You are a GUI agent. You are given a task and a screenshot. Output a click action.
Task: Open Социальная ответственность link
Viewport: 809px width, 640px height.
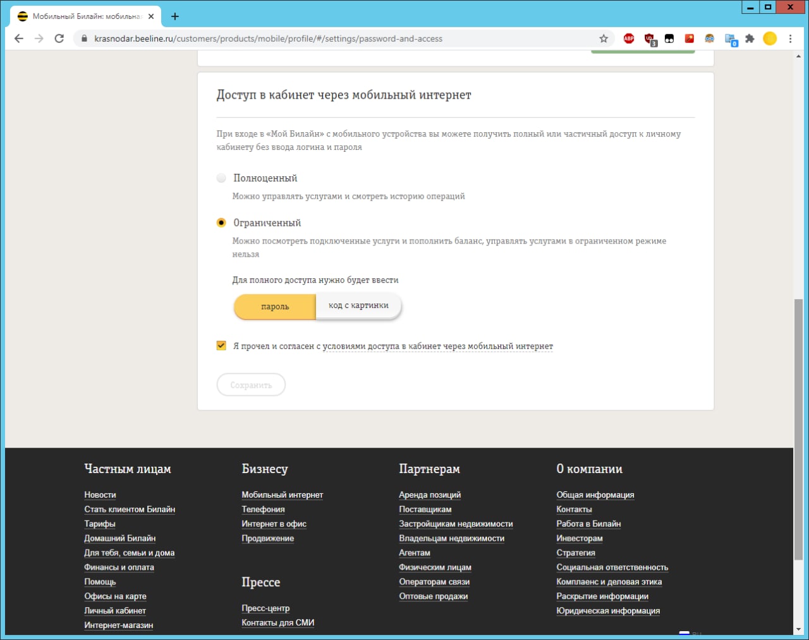click(612, 567)
